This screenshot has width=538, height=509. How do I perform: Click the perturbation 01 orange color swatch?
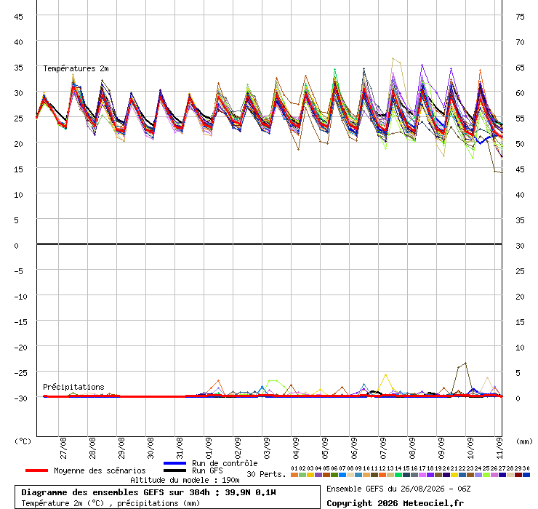click(x=294, y=475)
